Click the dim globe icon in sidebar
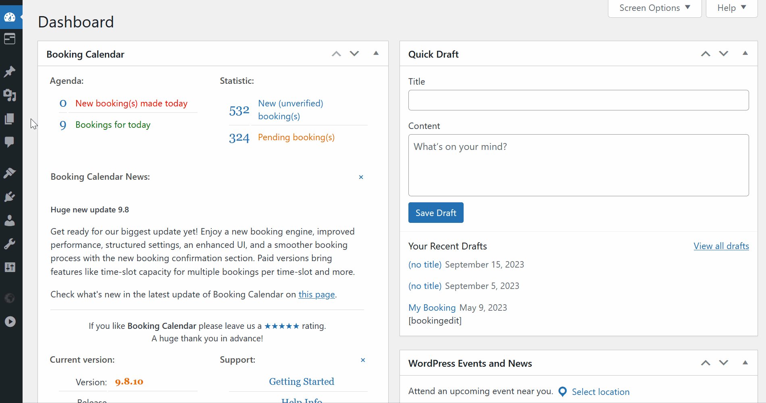Viewport: 766px width, 403px height. click(x=10, y=298)
